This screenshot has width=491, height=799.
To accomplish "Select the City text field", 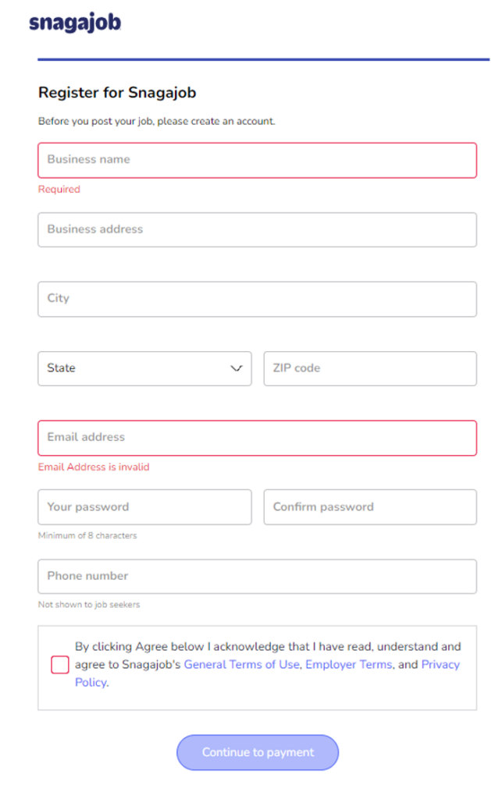I will click(257, 299).
